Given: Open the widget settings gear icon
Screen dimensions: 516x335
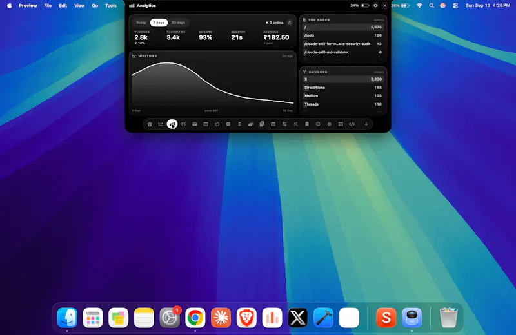Looking at the screenshot, I should (x=375, y=6).
